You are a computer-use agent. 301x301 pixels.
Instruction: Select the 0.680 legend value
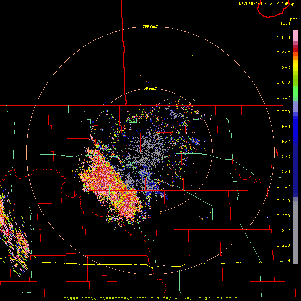pyautogui.click(x=283, y=127)
